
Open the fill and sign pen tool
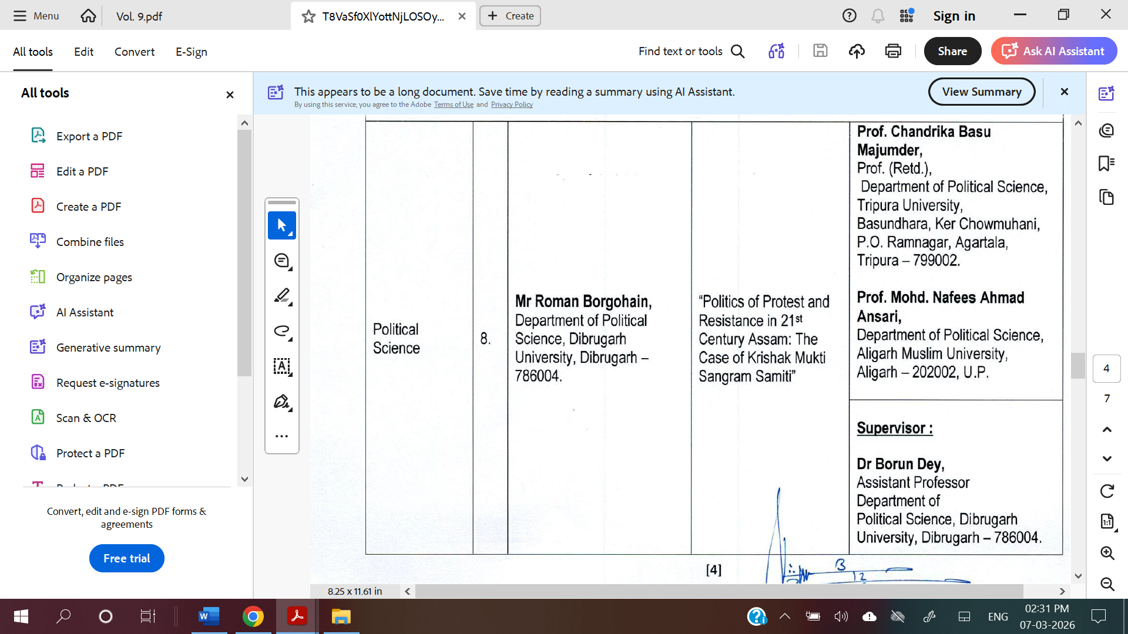tap(281, 402)
